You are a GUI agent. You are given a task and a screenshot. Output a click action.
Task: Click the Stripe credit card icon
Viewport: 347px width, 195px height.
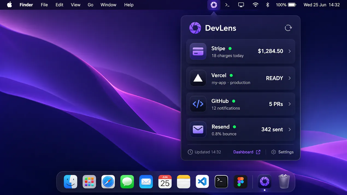tap(198, 51)
